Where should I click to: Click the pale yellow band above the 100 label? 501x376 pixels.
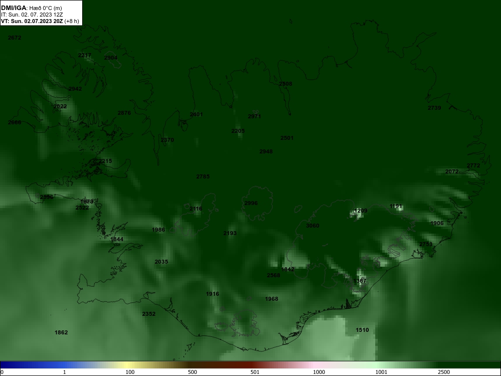pyautogui.click(x=128, y=365)
